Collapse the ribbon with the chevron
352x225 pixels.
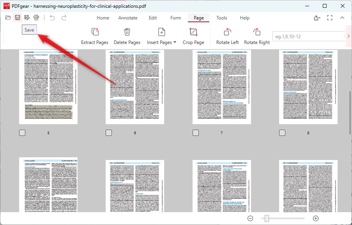point(342,18)
